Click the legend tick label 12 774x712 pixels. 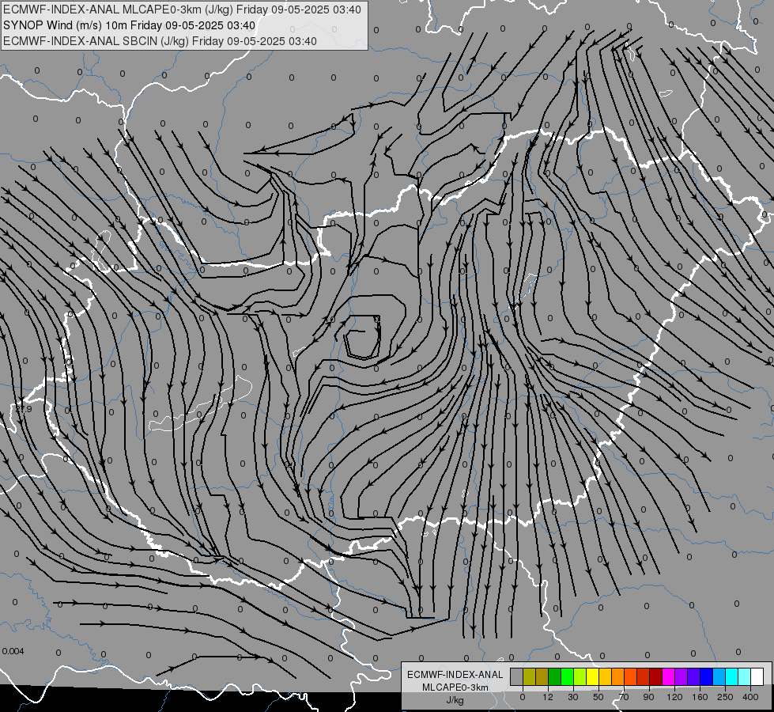click(548, 697)
